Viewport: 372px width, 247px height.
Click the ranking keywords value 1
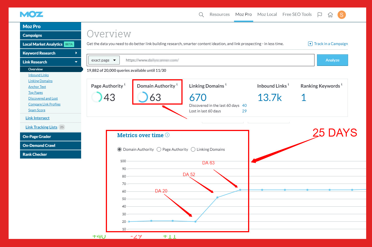[304, 97]
